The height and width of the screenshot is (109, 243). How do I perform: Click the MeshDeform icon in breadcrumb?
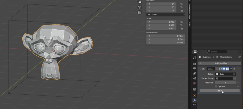(x=217, y=57)
